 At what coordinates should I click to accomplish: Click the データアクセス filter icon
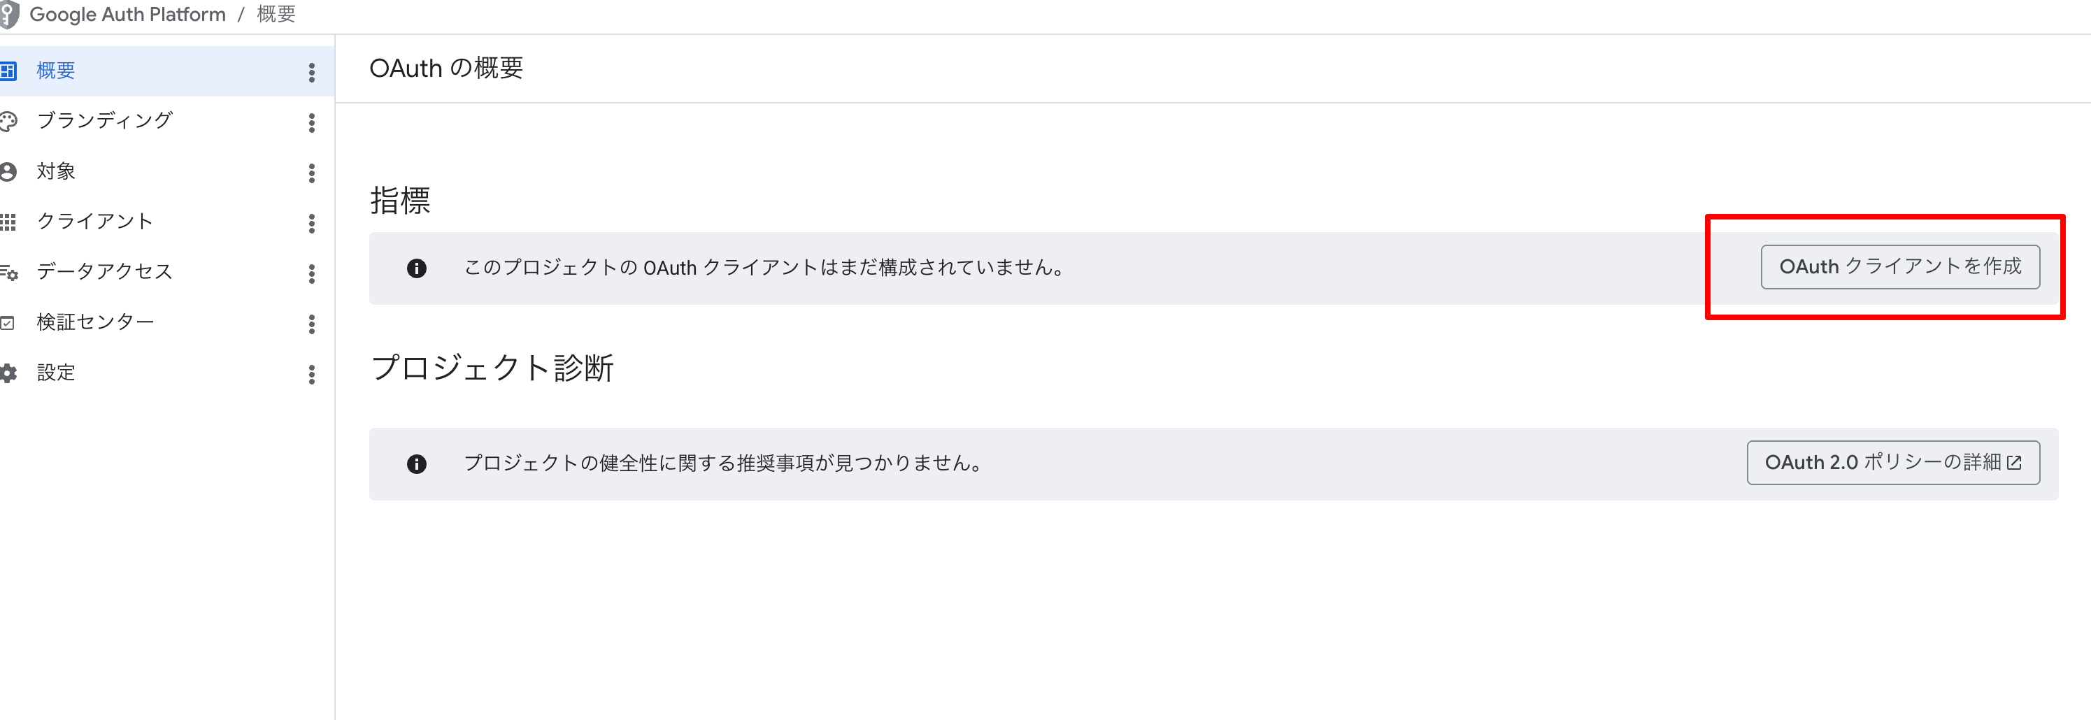tap(10, 273)
